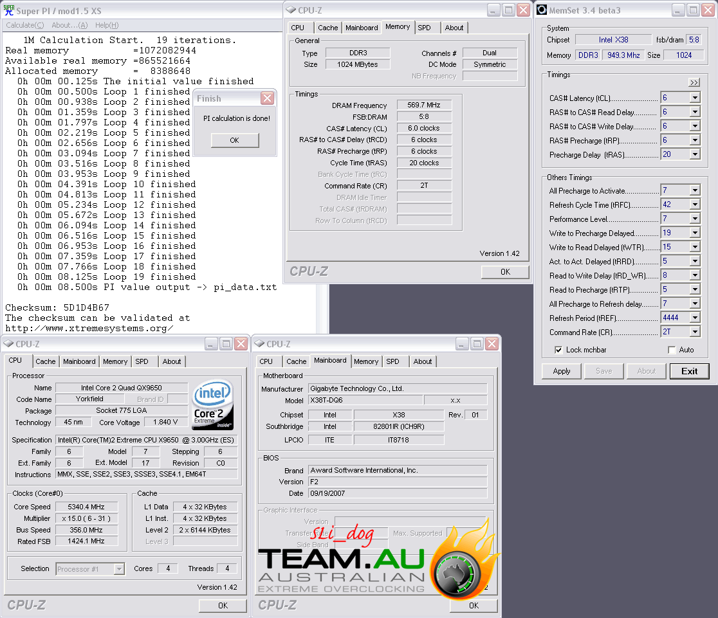Click the Intel Core 2 Extreme logo
Image resolution: width=718 pixels, height=618 pixels.
[x=213, y=405]
